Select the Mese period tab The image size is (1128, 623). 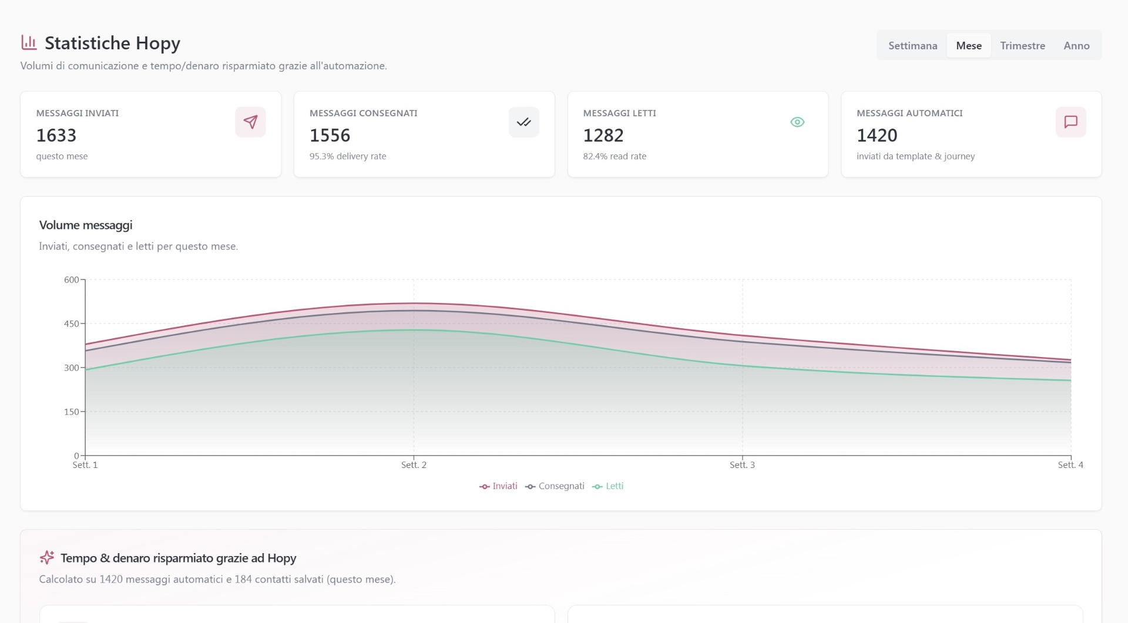pyautogui.click(x=969, y=45)
